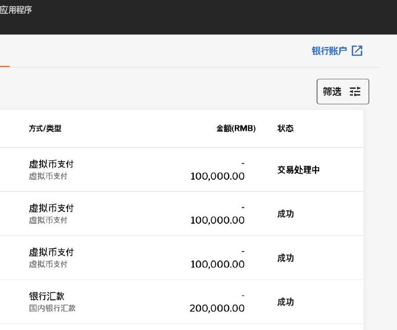
Task: Click the pending transaction's 100,000.00 amount
Action: 218,176
